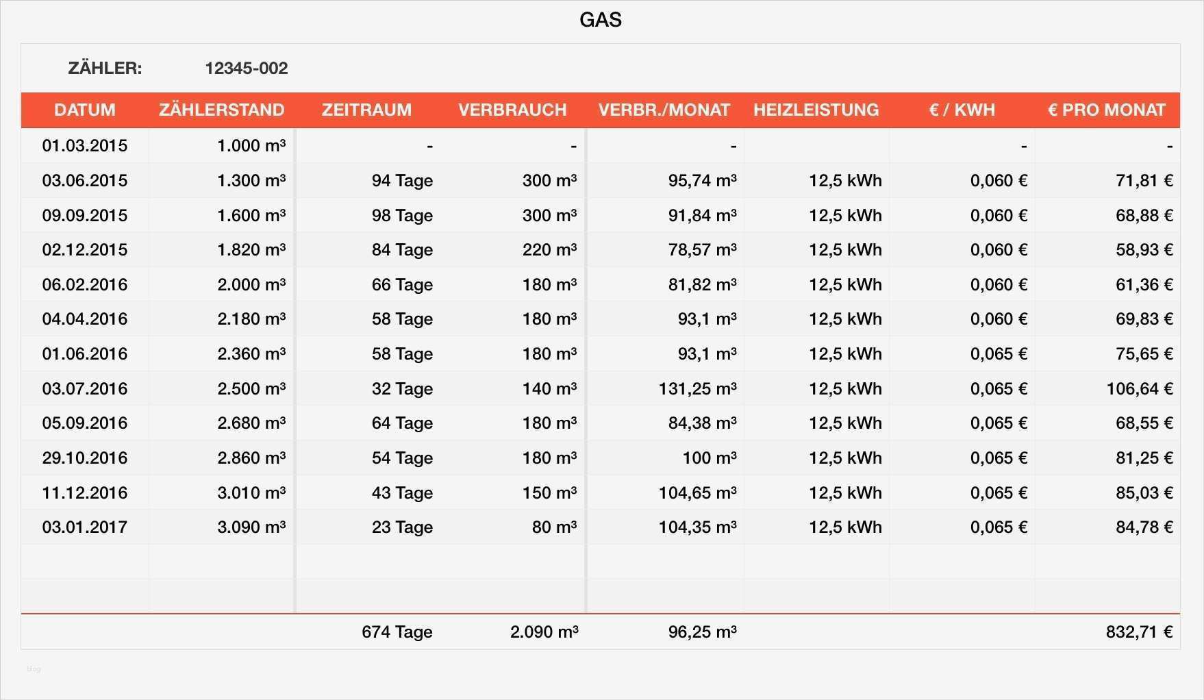Click the DATUM column header
The height and width of the screenshot is (700, 1204).
coord(85,110)
